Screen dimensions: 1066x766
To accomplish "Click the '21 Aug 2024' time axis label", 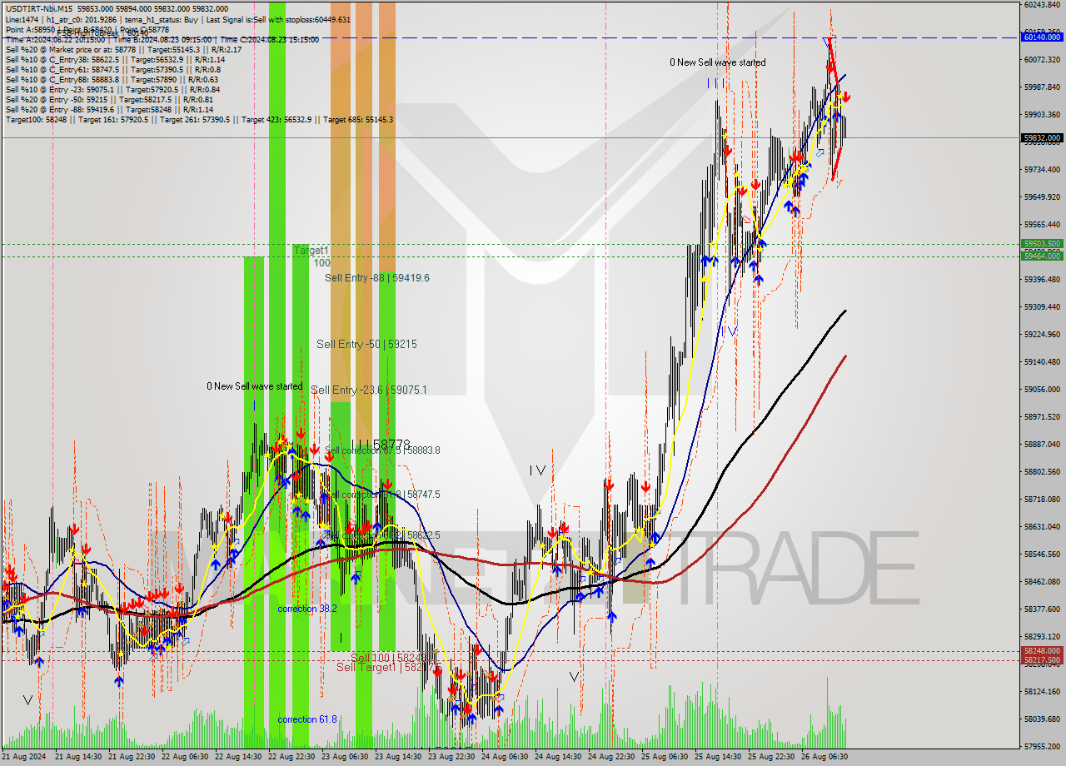I will coord(25,757).
